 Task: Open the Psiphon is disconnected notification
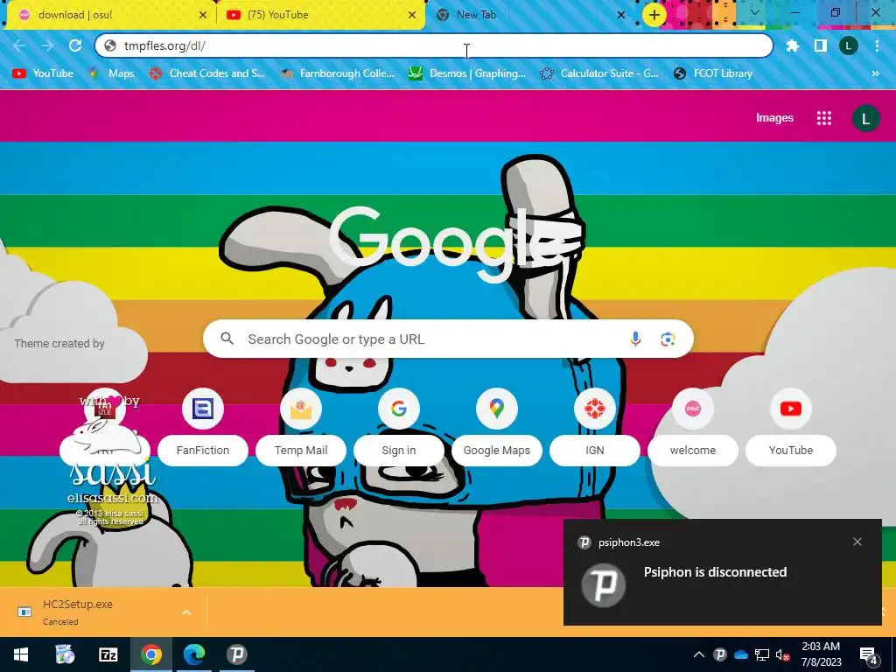pos(722,572)
